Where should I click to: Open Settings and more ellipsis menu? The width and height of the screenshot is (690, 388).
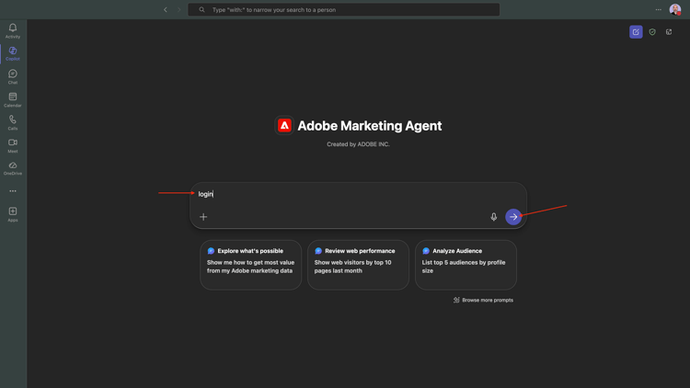point(659,10)
